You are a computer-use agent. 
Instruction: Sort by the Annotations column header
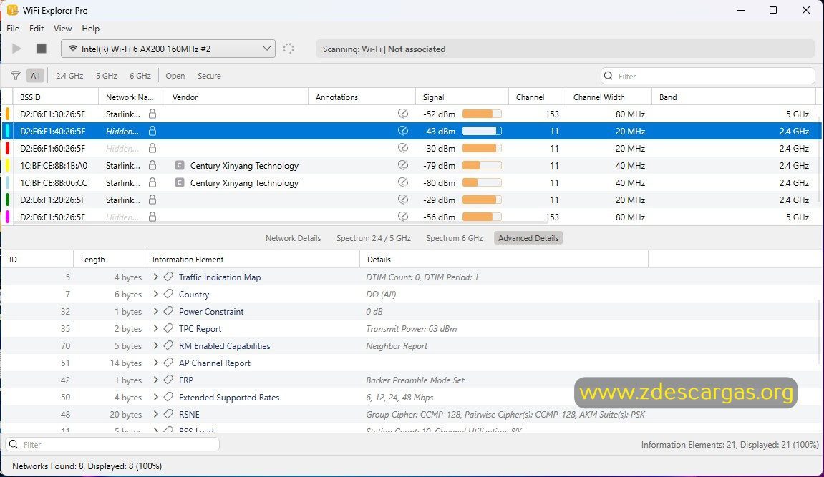pos(362,97)
